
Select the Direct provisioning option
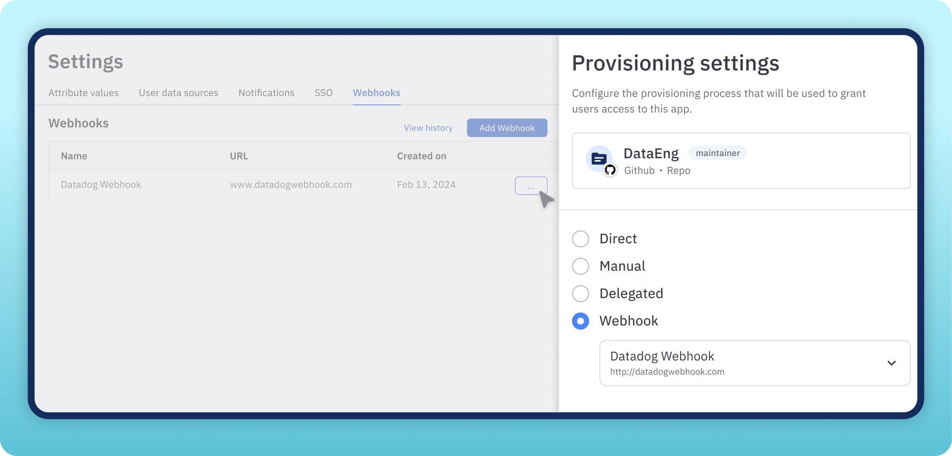tap(580, 239)
